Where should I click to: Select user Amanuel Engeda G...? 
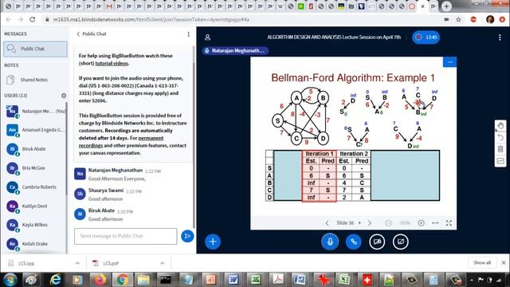tap(35, 130)
